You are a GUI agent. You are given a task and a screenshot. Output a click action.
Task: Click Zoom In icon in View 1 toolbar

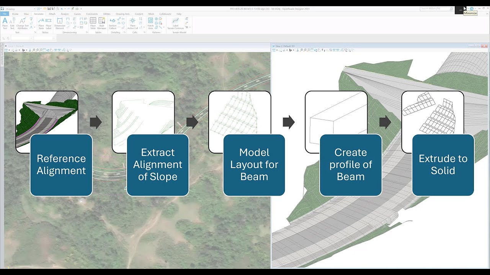coord(34,50)
